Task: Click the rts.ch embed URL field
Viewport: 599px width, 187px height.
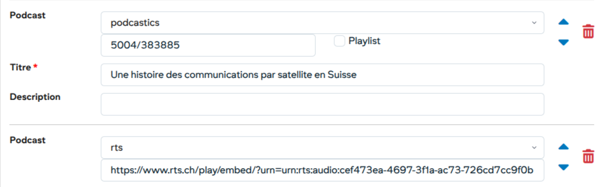Action: click(x=322, y=170)
